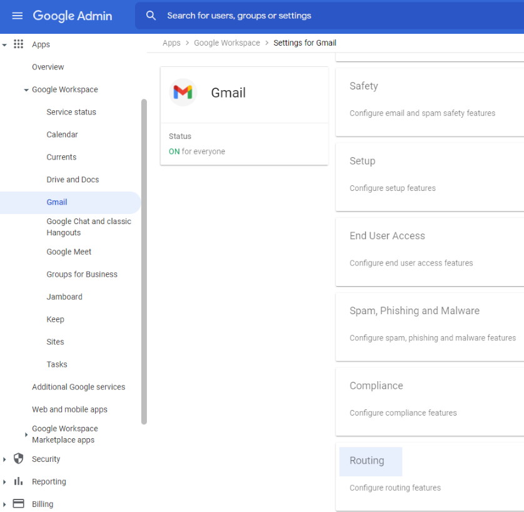
Task: Open Drive and Docs settings
Action: pos(73,180)
